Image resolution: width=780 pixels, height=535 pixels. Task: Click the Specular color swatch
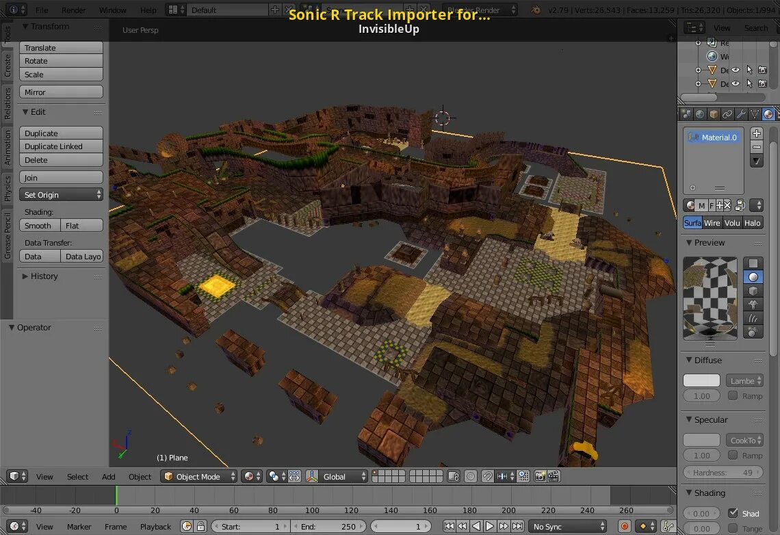click(701, 439)
